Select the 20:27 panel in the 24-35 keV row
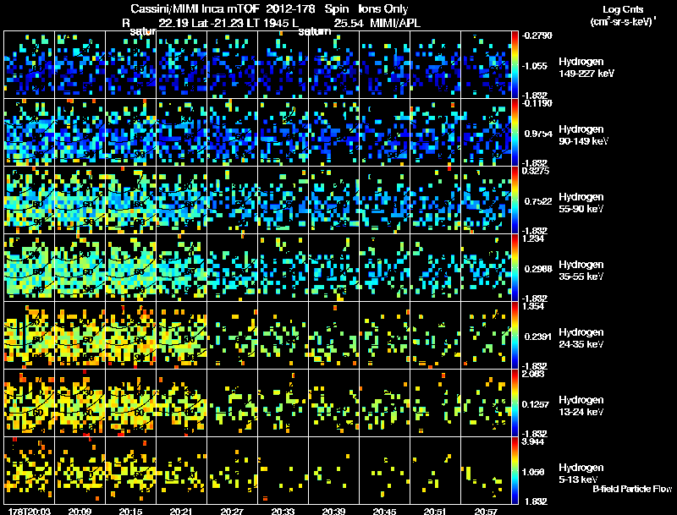The width and height of the screenshot is (677, 515). click(x=232, y=336)
